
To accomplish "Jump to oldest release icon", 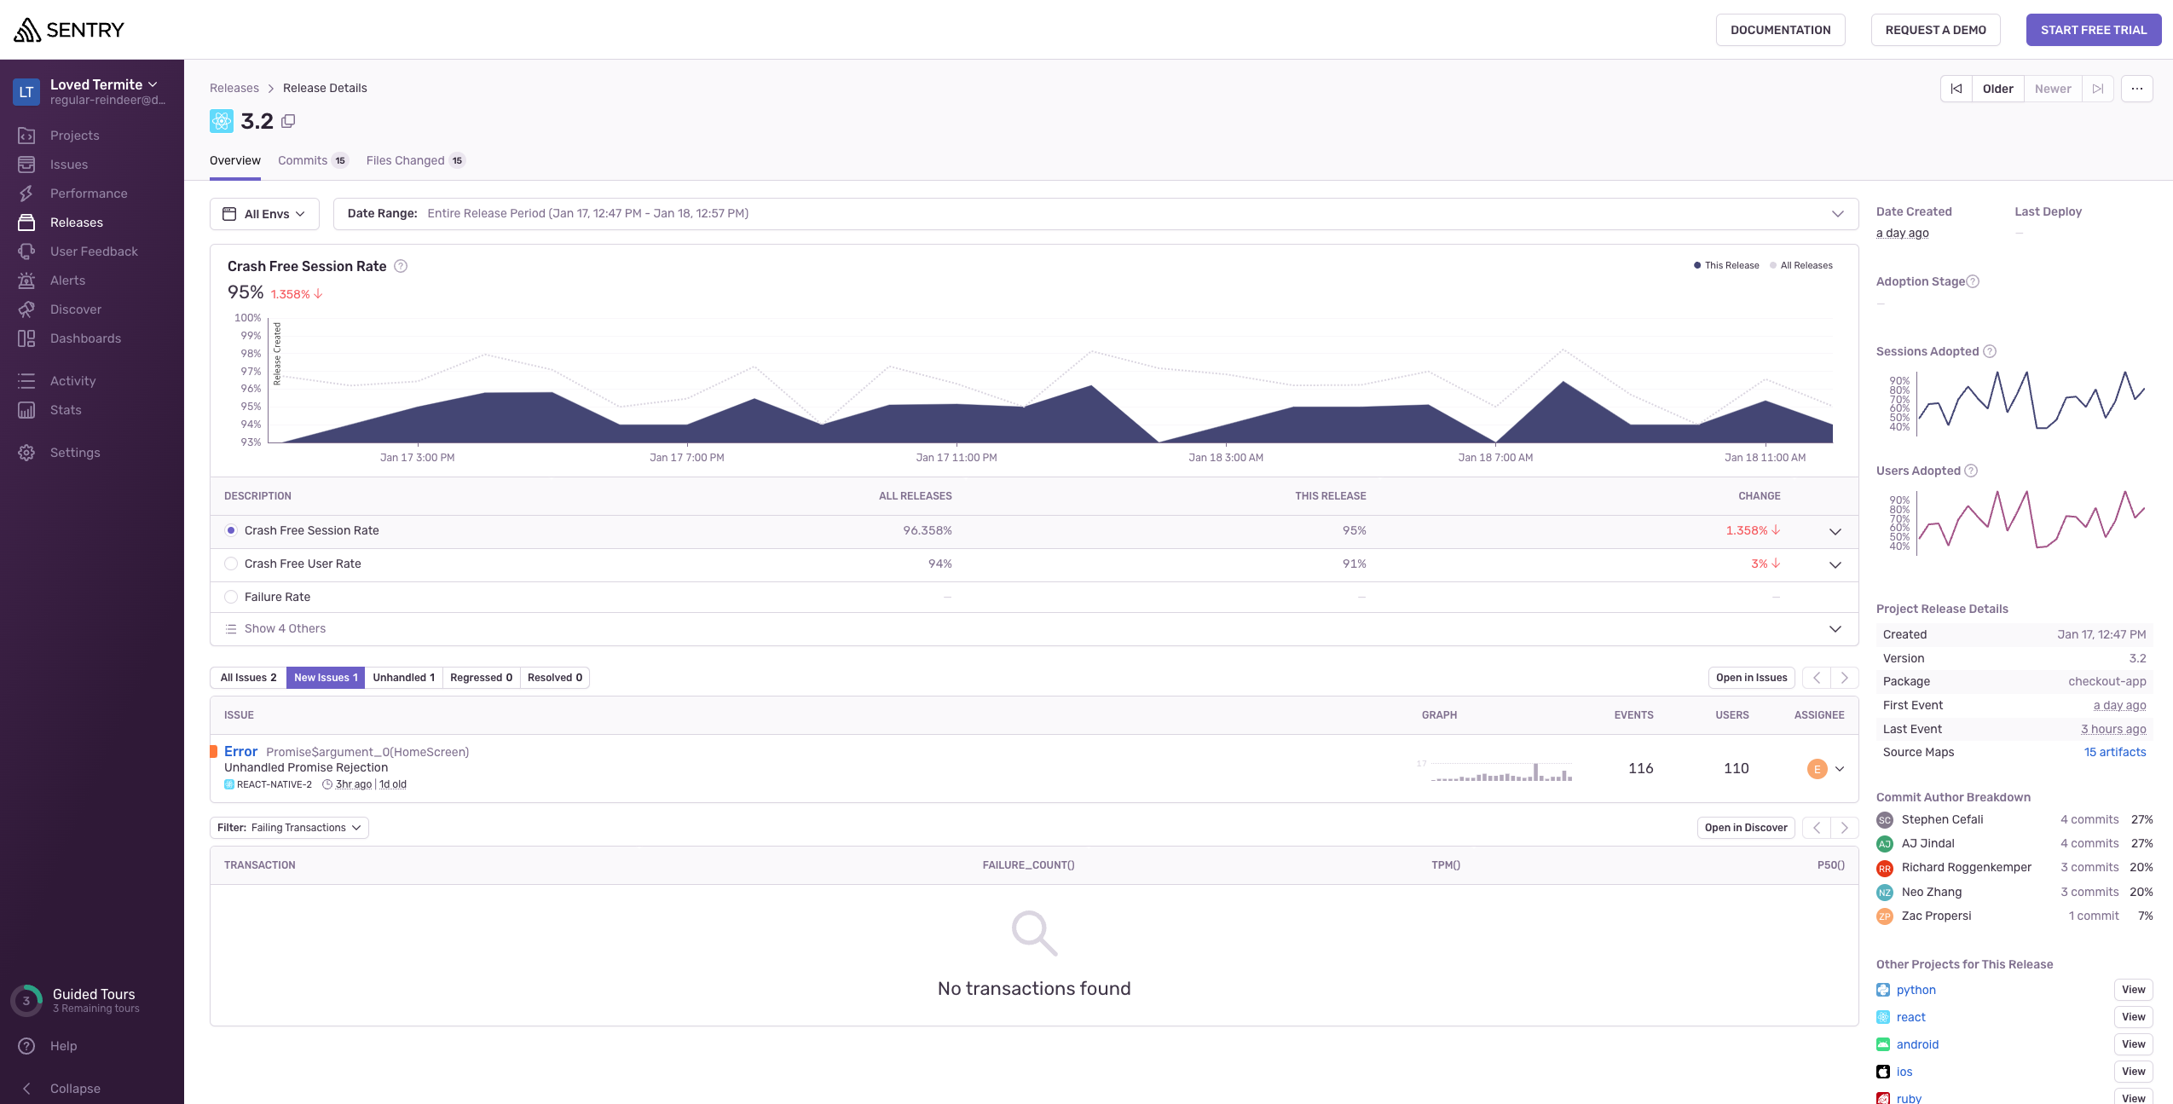I will tap(1956, 89).
